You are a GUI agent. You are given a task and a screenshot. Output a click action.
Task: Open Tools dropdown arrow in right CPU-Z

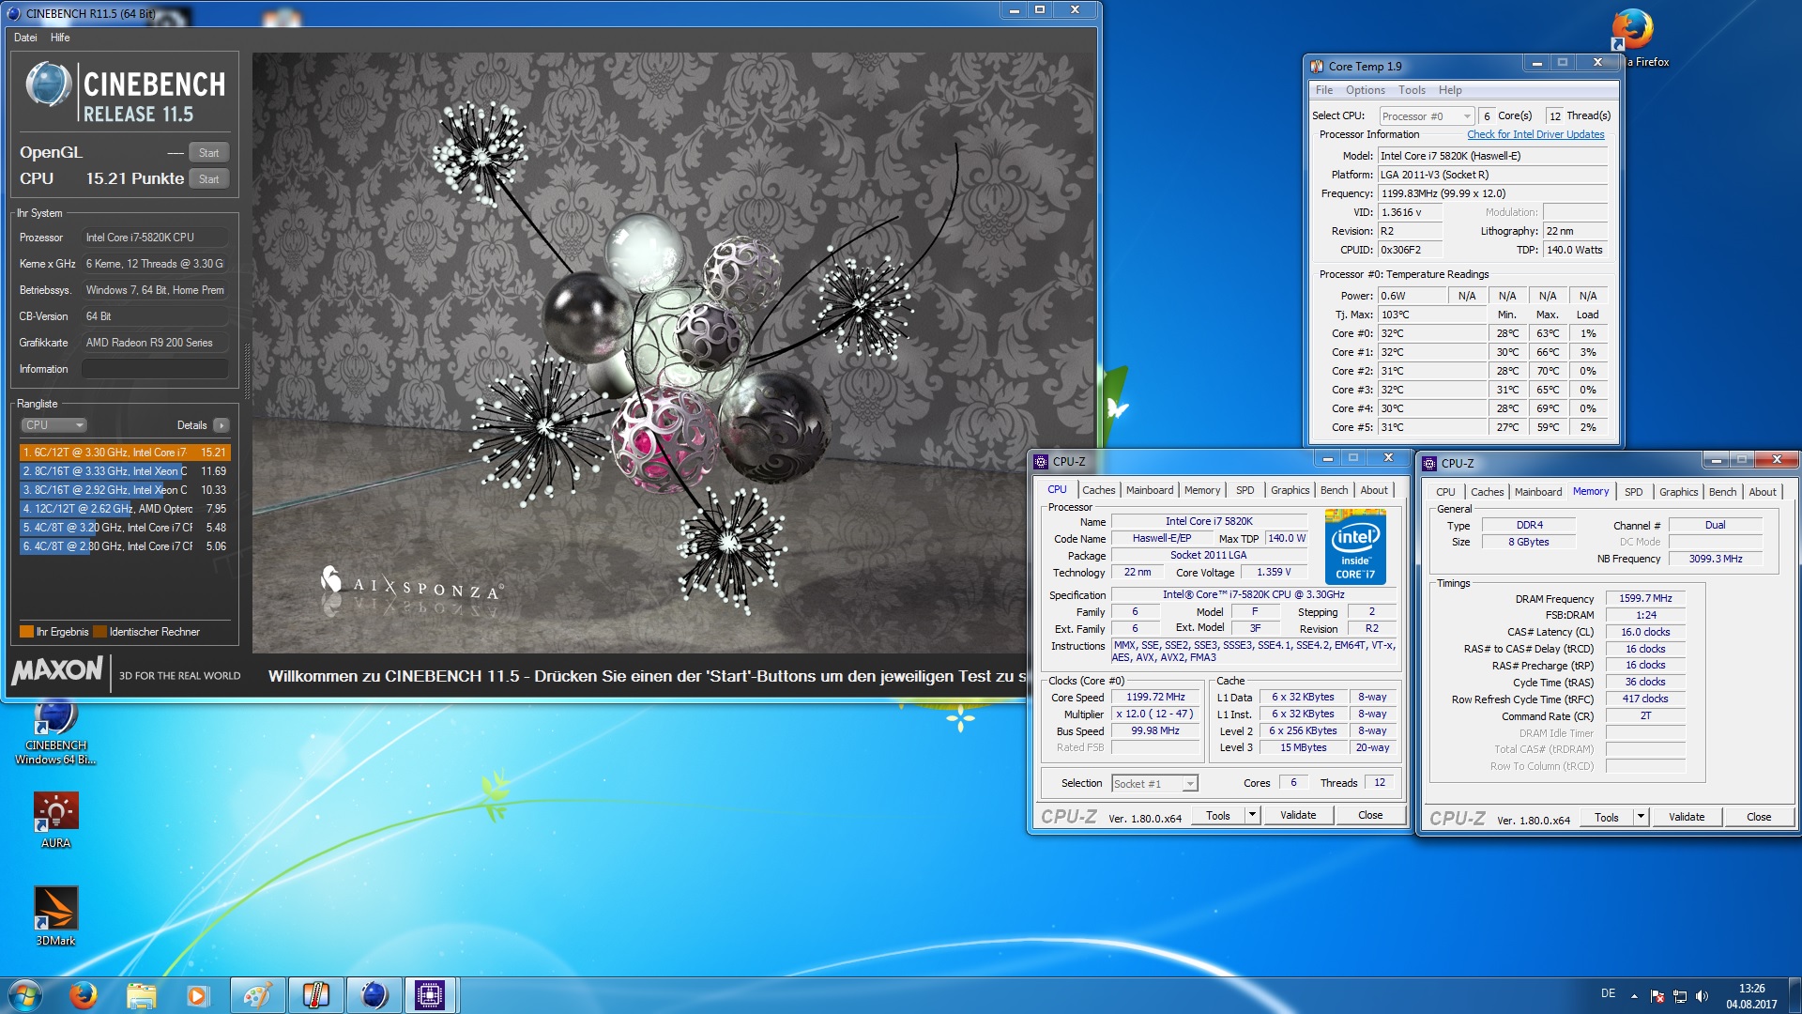pyautogui.click(x=1641, y=817)
